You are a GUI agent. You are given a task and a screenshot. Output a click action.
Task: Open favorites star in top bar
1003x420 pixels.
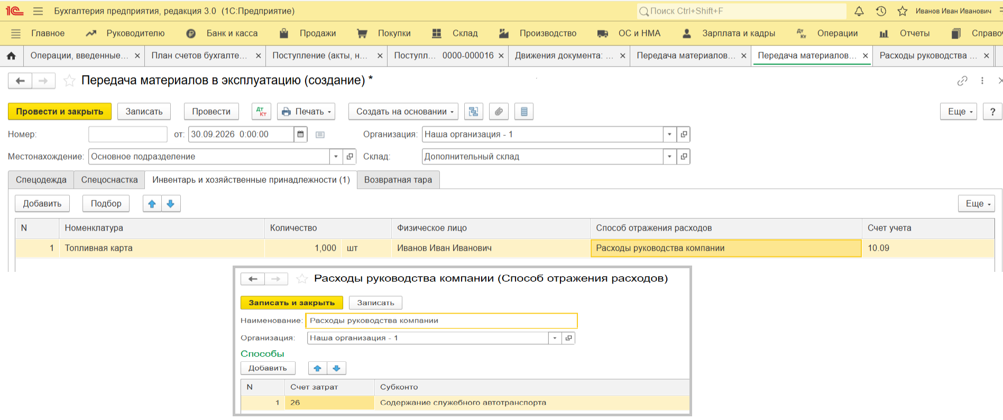[903, 11]
